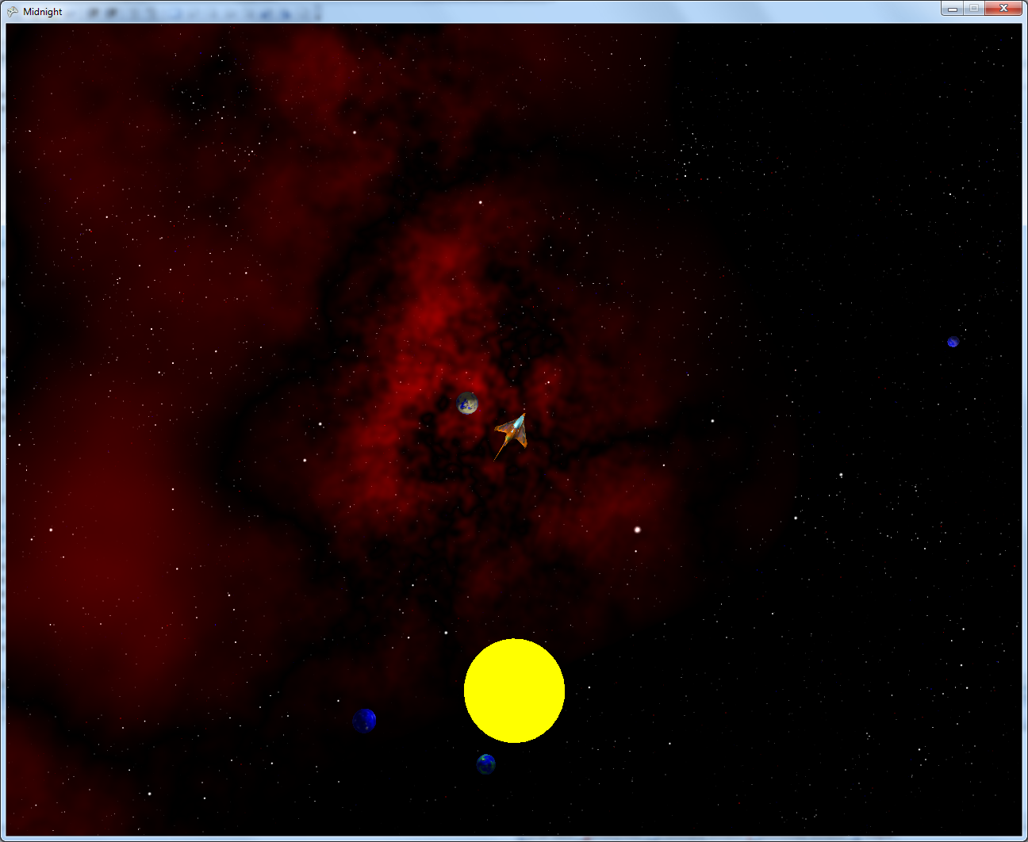Click the bright red nebula core above the spaceship
This screenshot has width=1028, height=842.
tap(444, 317)
